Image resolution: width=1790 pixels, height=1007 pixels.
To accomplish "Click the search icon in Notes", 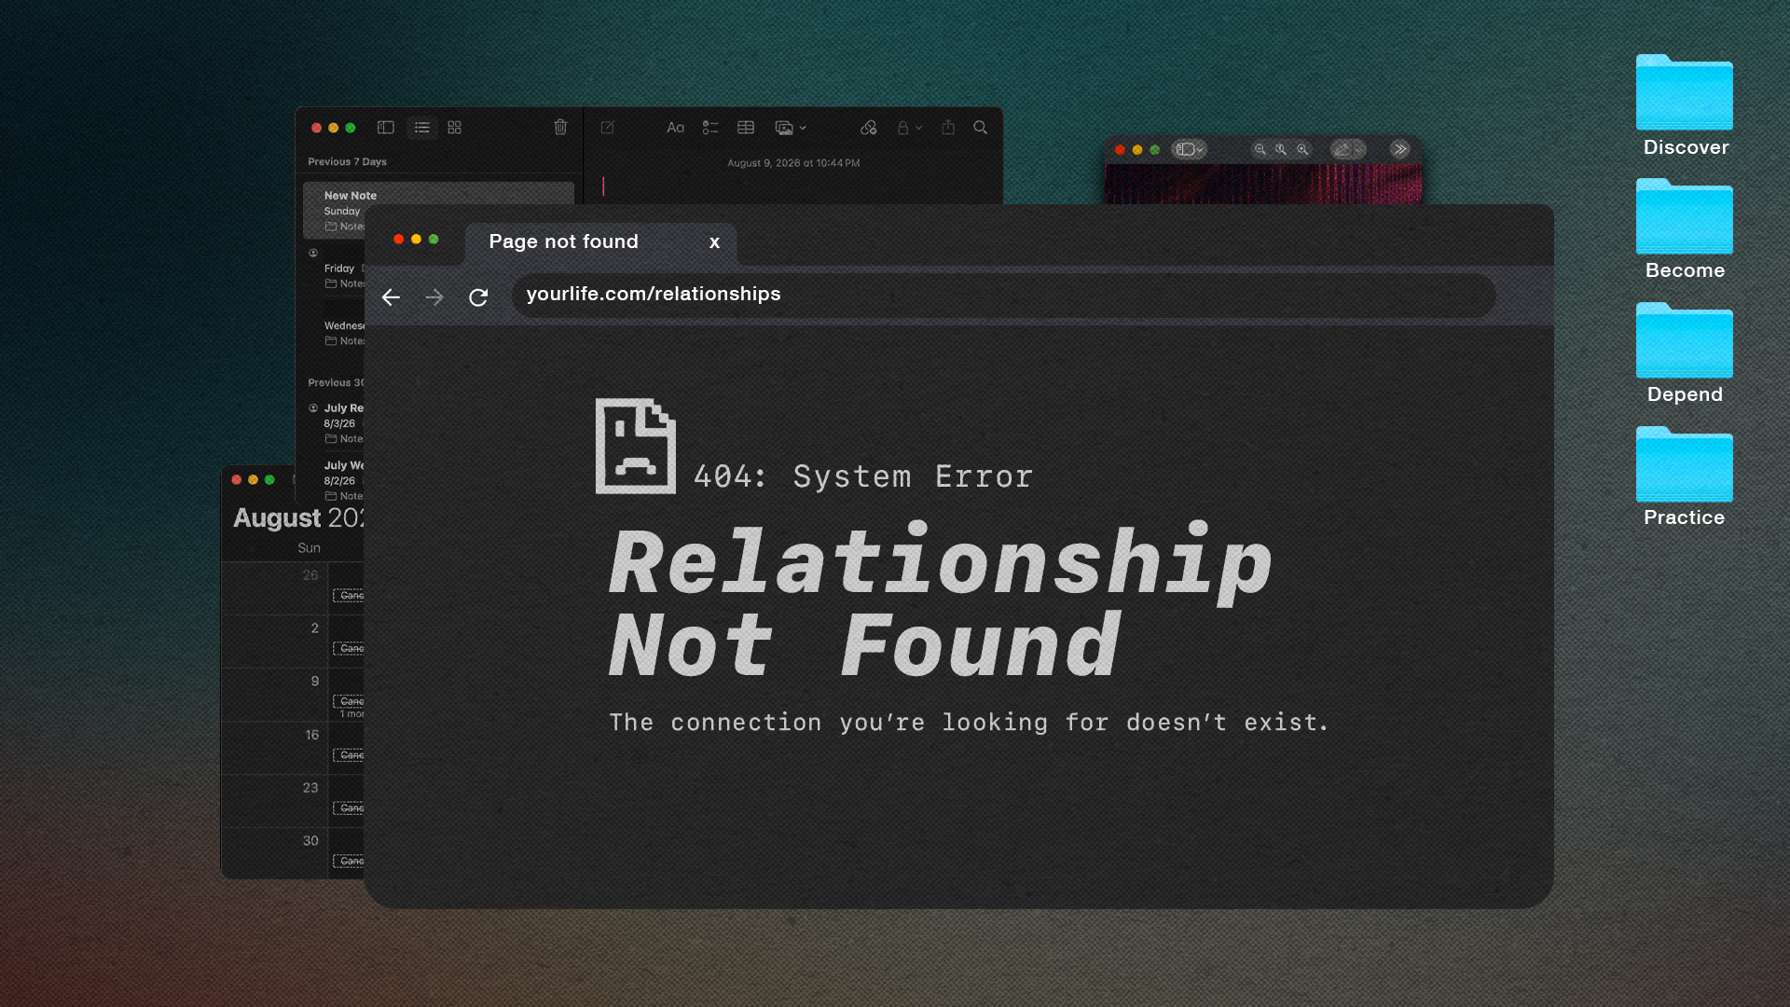I will 981,128.
